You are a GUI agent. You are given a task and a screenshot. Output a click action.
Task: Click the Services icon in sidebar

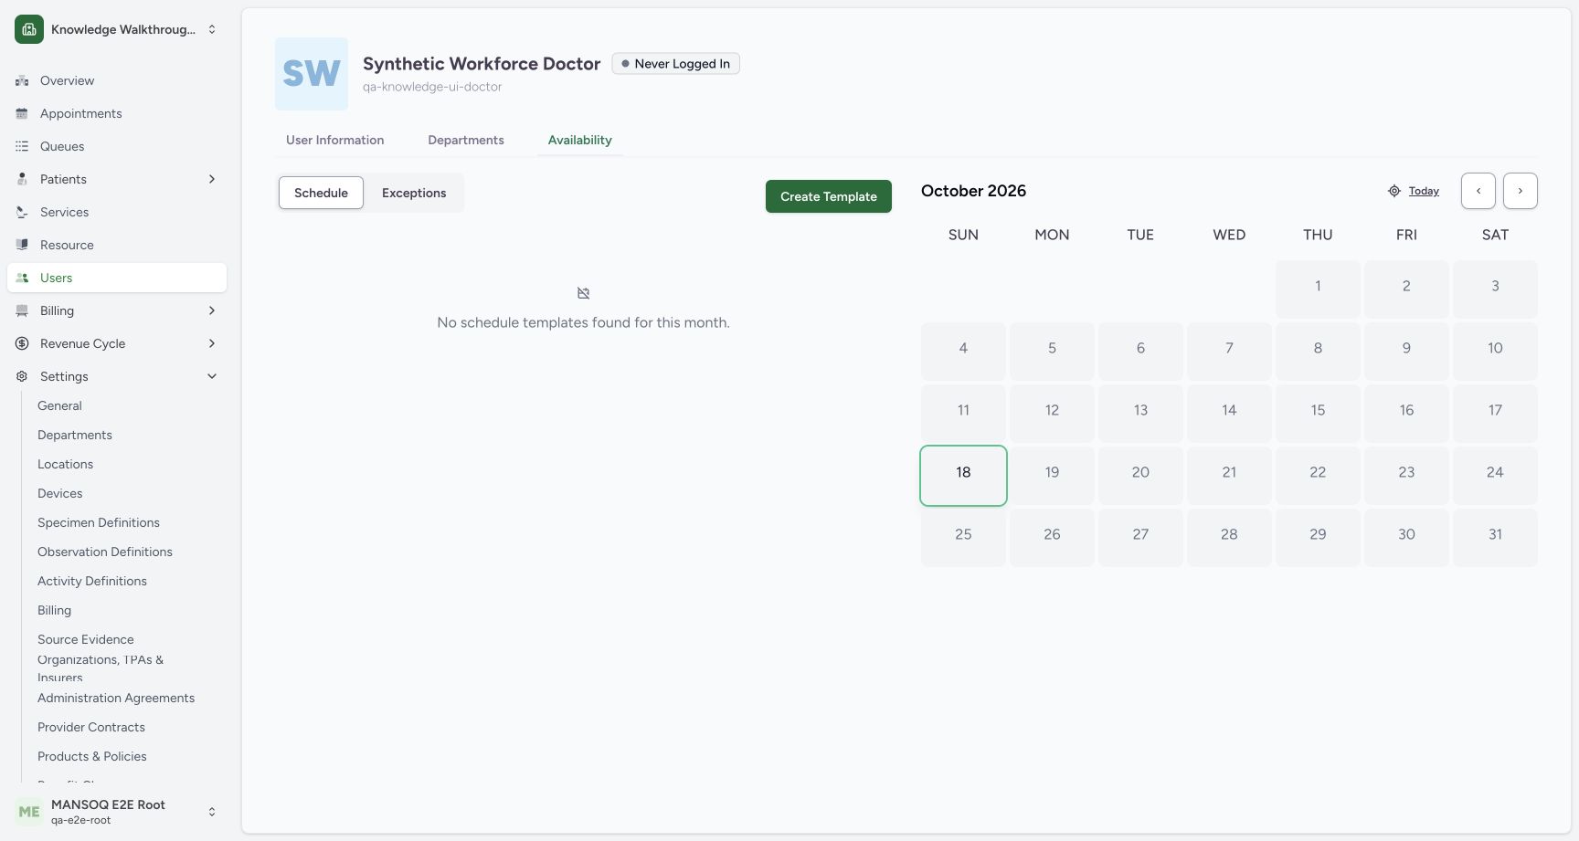[x=22, y=212]
